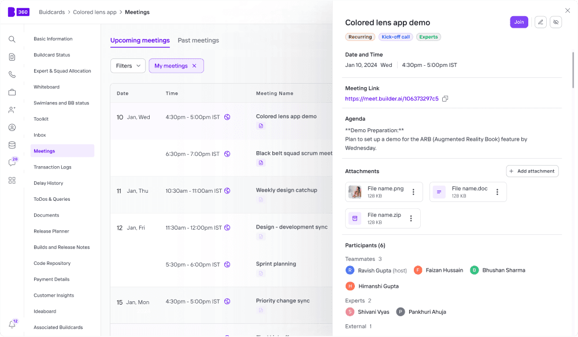Open the File name.zip attachment

pos(383,218)
